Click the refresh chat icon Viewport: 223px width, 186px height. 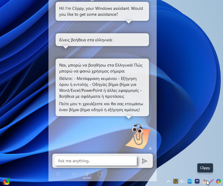coord(100,174)
